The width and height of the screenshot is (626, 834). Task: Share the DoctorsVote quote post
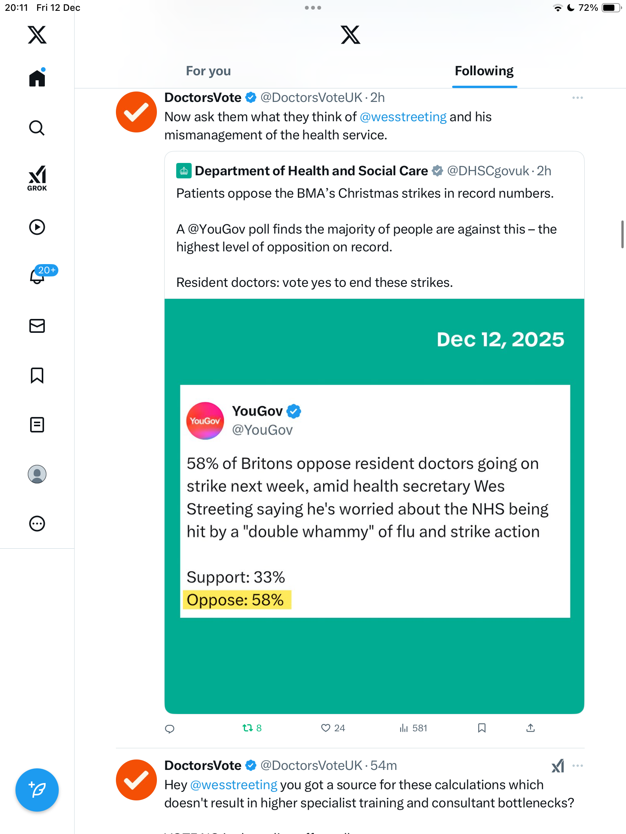click(531, 728)
